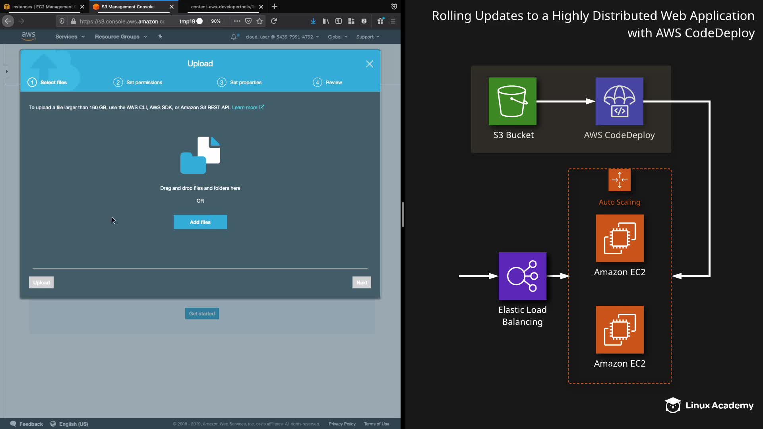Reload the current page
Image resolution: width=763 pixels, height=429 pixels.
[x=274, y=21]
